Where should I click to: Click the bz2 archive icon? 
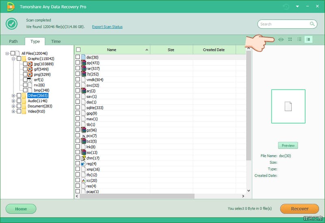(x=83, y=141)
